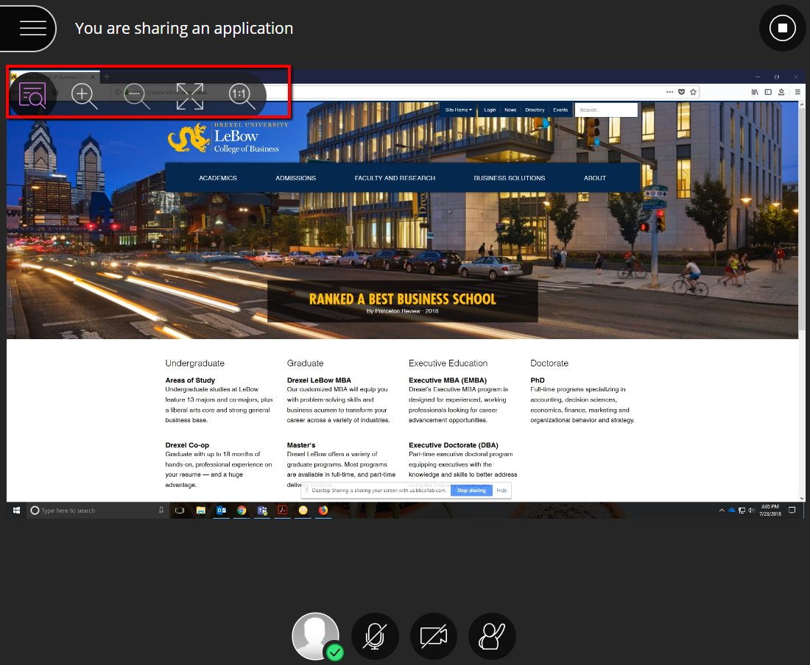The height and width of the screenshot is (665, 810).
Task: Click the taskbar clock showing 3:05 PM
Action: (x=770, y=511)
